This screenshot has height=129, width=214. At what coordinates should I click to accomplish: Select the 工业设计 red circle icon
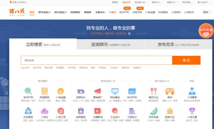pyautogui.click(x=115, y=111)
